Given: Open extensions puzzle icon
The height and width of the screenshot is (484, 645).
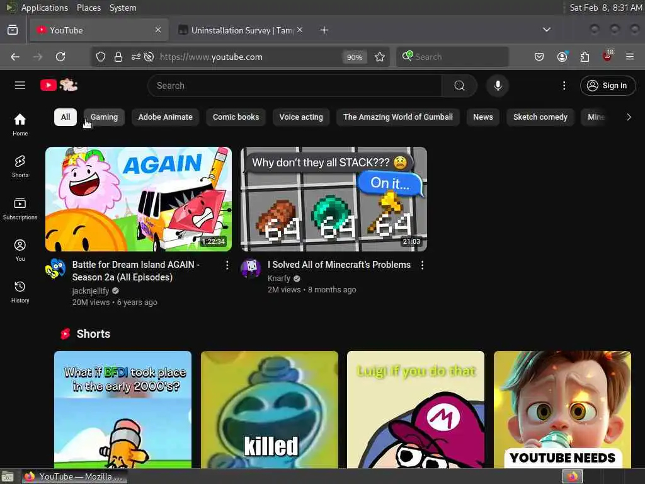Looking at the screenshot, I should (585, 57).
